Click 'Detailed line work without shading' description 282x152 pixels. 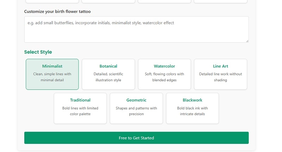[x=220, y=77]
